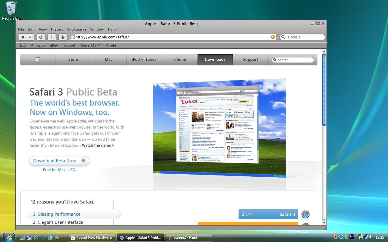Click the Download Beta Now arrow

tap(83, 161)
